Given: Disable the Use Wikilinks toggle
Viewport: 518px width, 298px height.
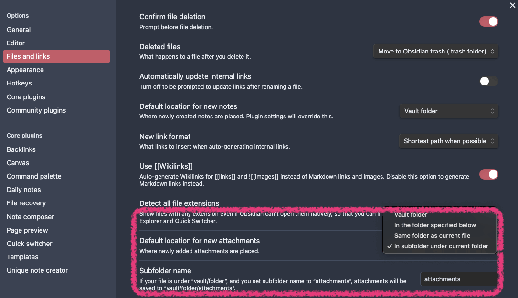Looking at the screenshot, I should click(x=488, y=174).
